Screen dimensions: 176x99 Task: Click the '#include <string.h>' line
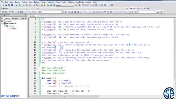tap(53, 73)
